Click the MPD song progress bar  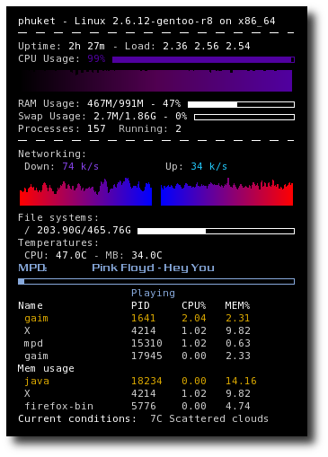156,281
